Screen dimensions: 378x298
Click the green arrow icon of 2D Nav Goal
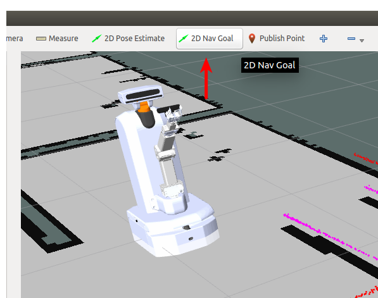[x=184, y=39]
